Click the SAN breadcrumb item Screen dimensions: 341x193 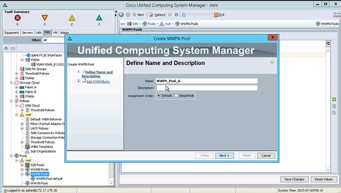[x=133, y=24]
